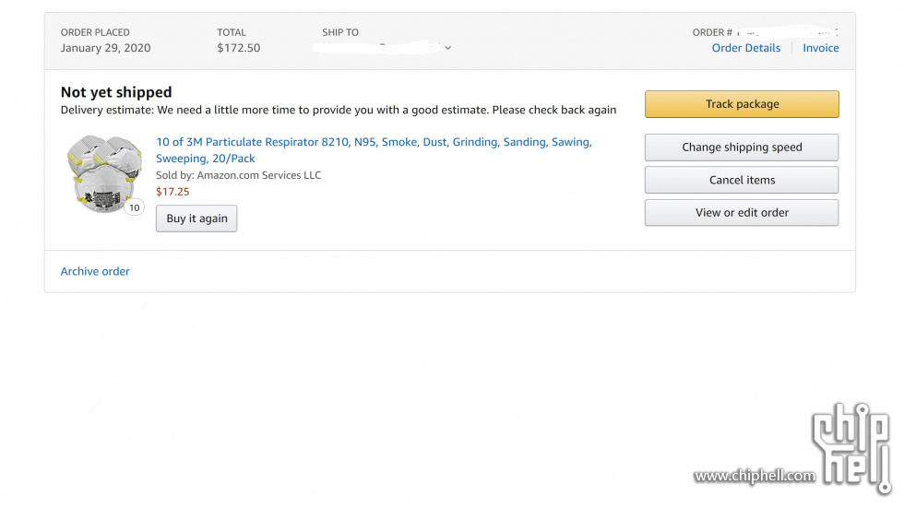This screenshot has height=508, width=904.
Task: Select the Cancel items button
Action: (742, 181)
